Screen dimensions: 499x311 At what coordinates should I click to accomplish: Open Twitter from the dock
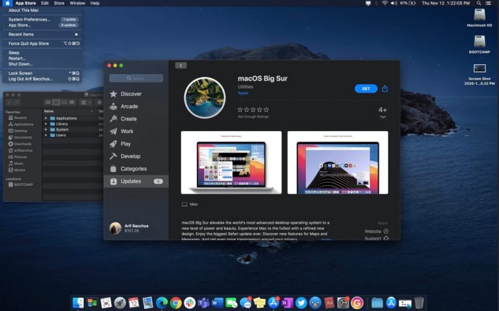(301, 303)
